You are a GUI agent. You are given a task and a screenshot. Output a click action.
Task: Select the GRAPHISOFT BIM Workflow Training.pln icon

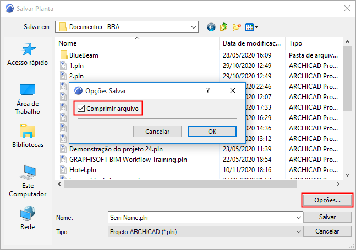tap(63, 160)
